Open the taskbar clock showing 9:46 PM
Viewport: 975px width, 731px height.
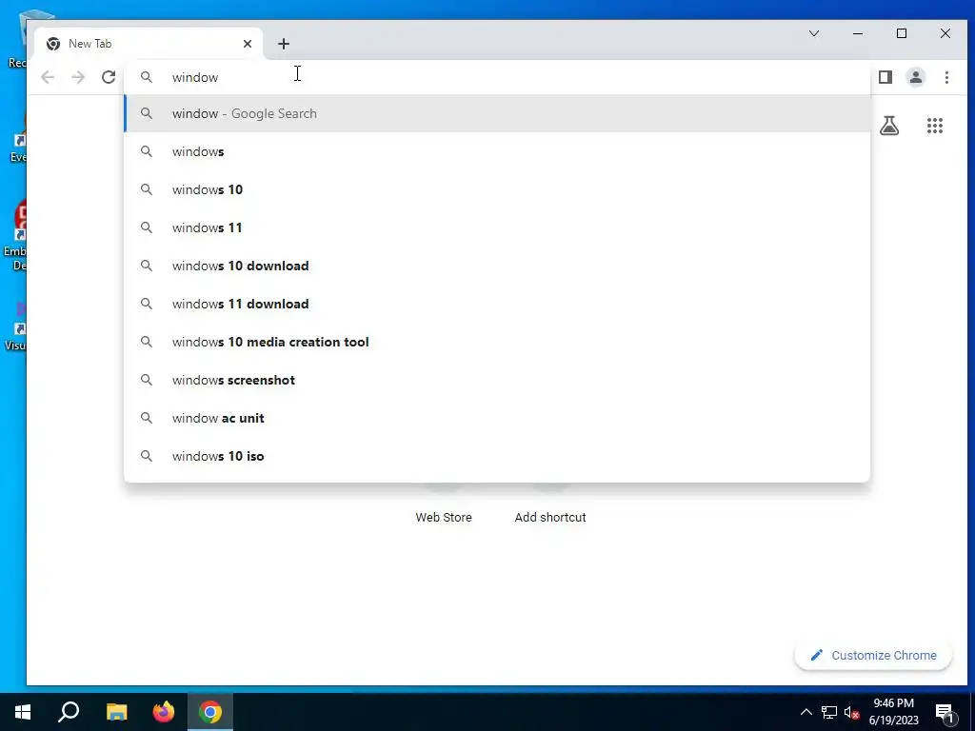click(x=893, y=712)
